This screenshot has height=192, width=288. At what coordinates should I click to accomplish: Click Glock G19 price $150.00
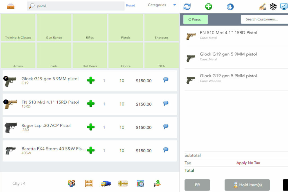pyautogui.click(x=144, y=81)
